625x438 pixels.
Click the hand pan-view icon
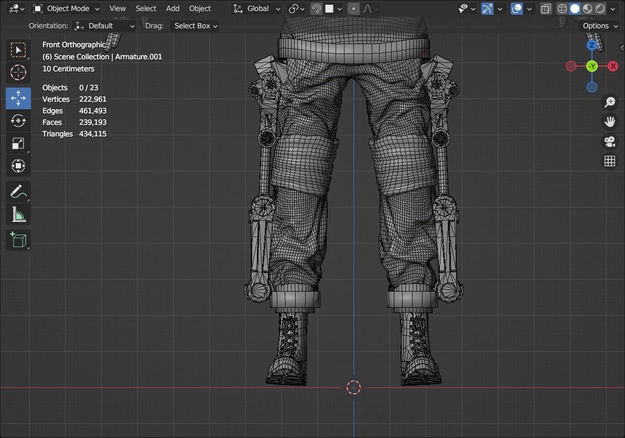[x=609, y=122]
